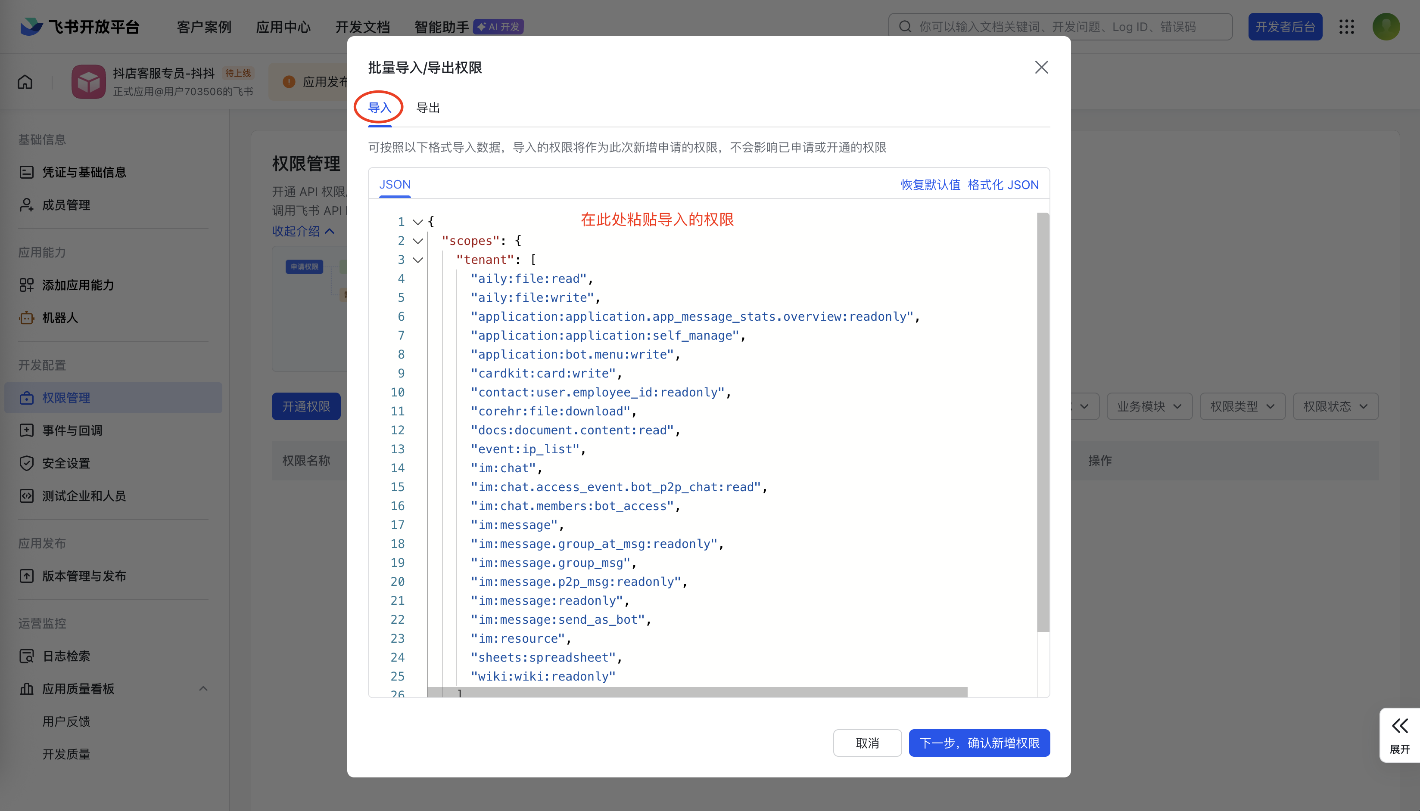Open the 权限类型 dropdown filter
The height and width of the screenshot is (811, 1420).
pos(1242,407)
